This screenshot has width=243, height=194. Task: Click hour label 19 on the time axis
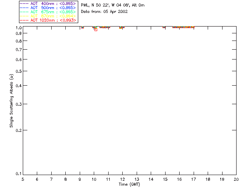[x=222, y=179]
